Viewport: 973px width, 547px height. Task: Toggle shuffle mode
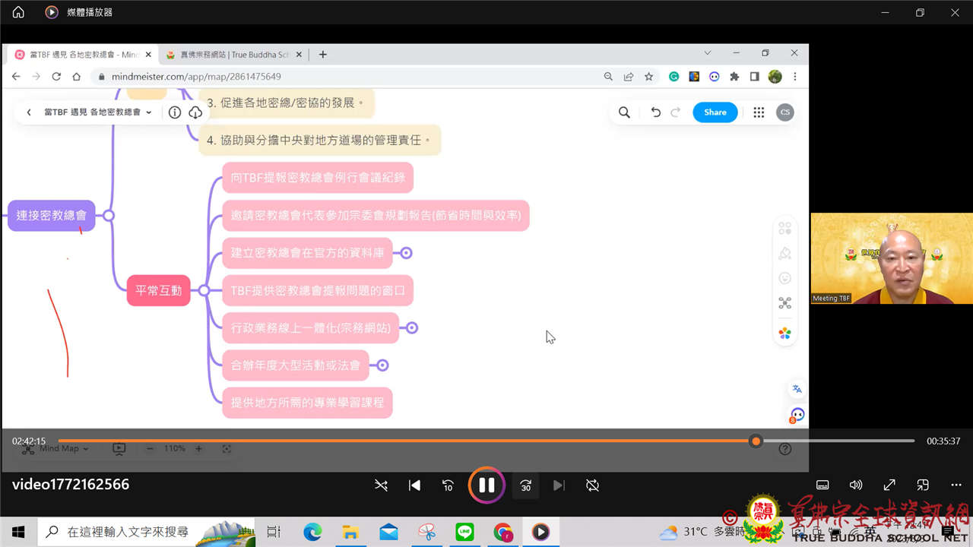point(381,485)
